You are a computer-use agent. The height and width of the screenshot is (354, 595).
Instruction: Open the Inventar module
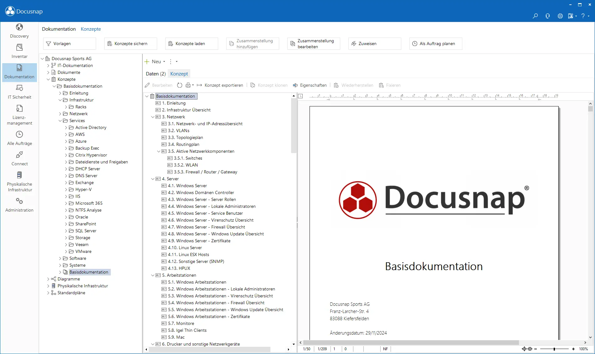19,51
